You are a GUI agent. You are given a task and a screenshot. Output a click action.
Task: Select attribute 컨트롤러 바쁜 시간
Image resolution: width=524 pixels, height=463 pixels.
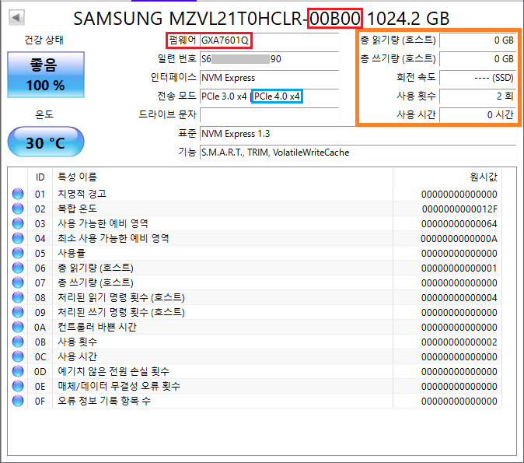coord(97,327)
